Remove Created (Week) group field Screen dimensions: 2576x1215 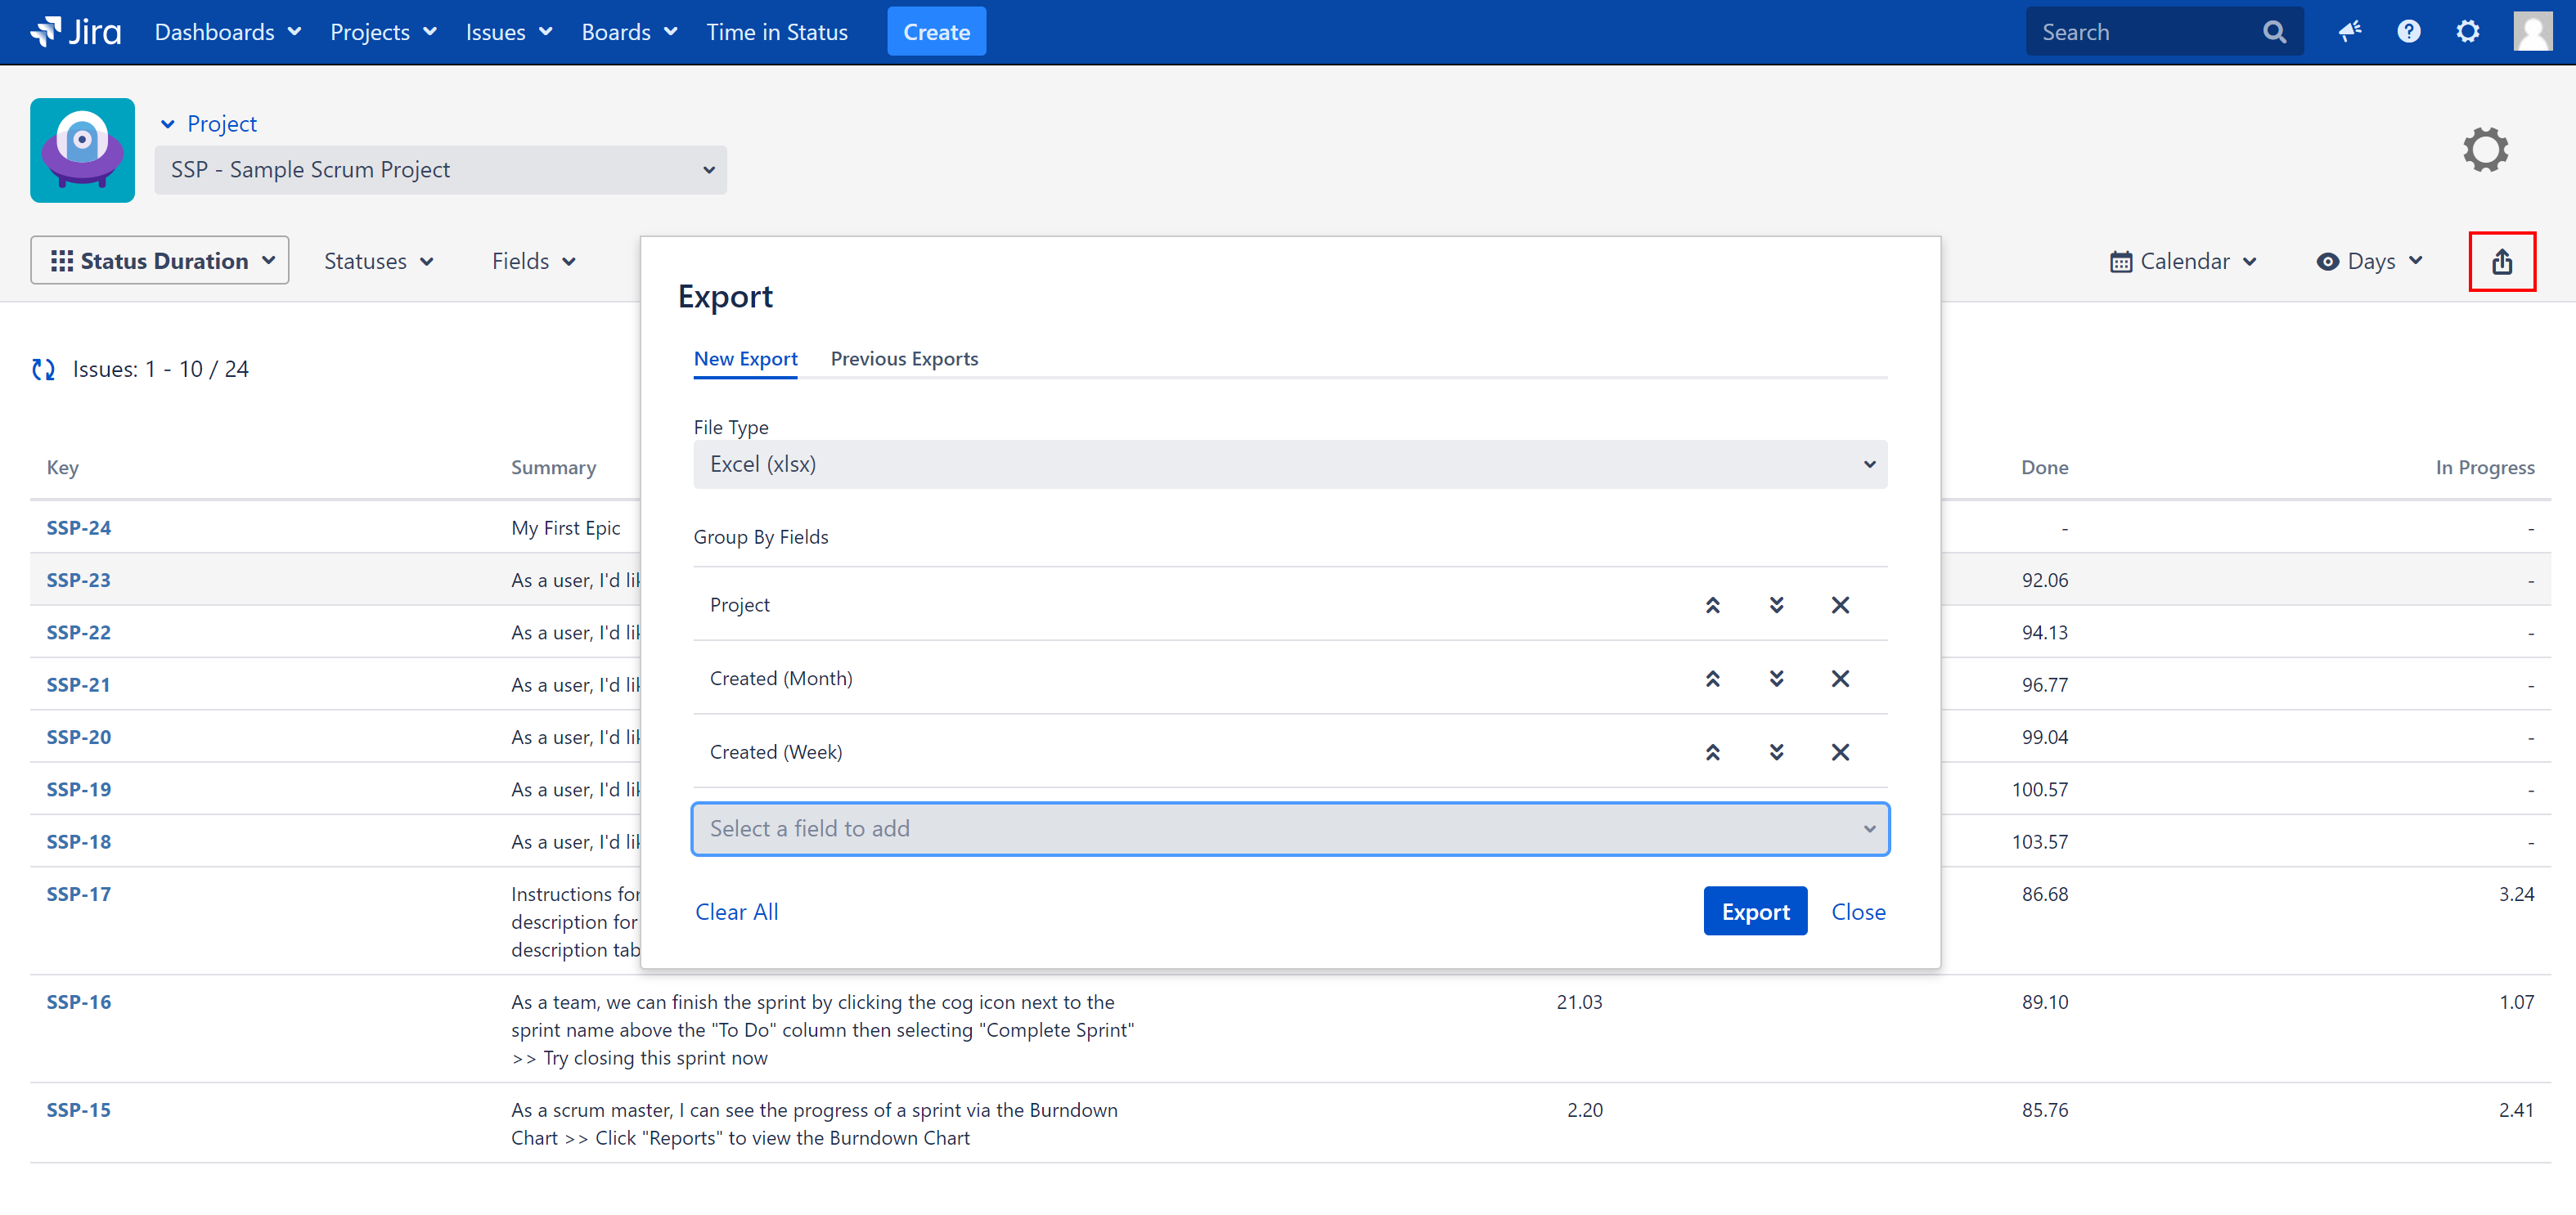click(1839, 752)
